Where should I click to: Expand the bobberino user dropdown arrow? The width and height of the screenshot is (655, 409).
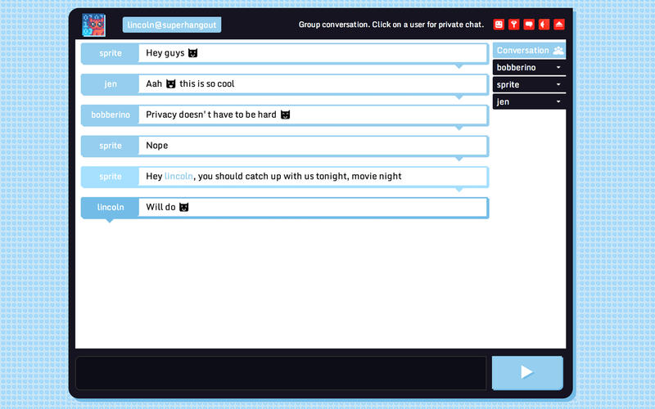[x=558, y=68]
